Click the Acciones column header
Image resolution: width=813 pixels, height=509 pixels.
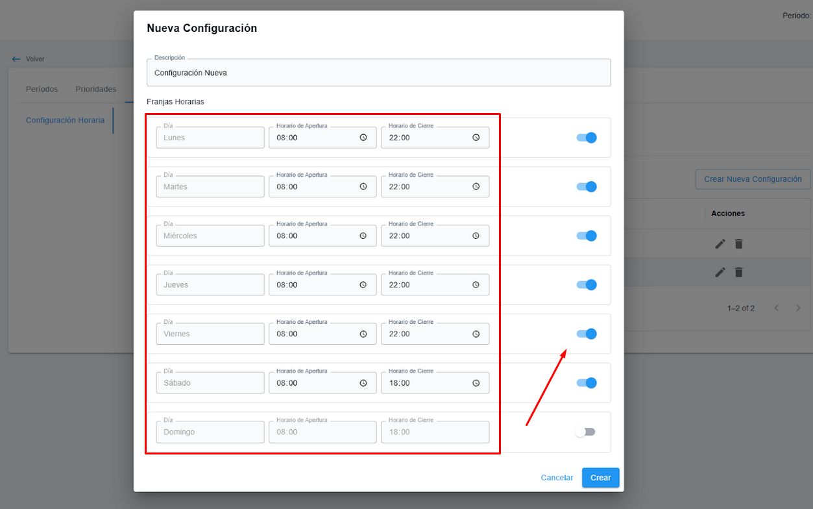(x=728, y=214)
